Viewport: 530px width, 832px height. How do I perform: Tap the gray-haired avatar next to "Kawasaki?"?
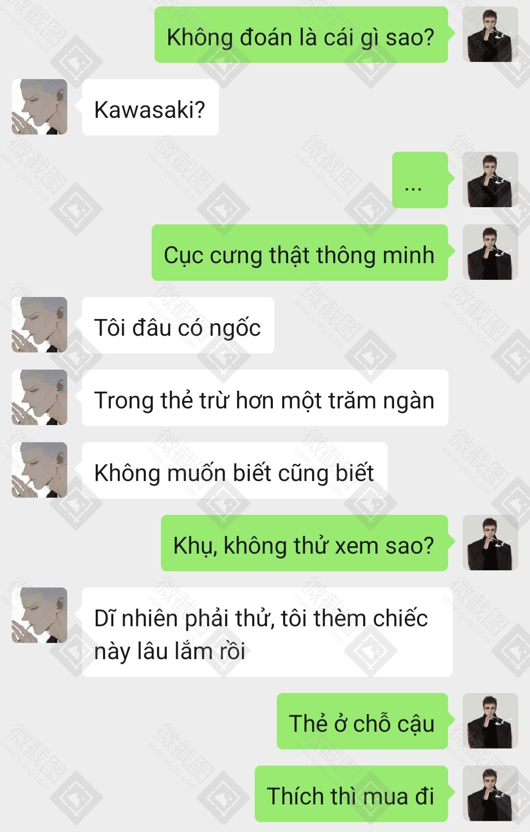click(x=39, y=107)
